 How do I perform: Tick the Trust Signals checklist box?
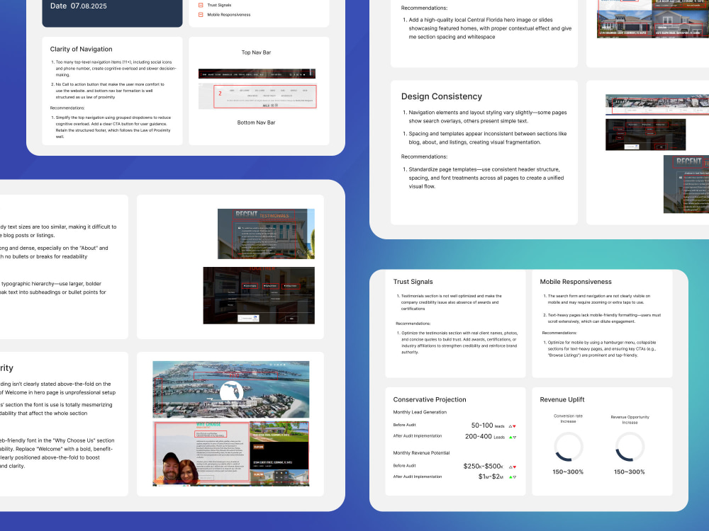click(201, 5)
